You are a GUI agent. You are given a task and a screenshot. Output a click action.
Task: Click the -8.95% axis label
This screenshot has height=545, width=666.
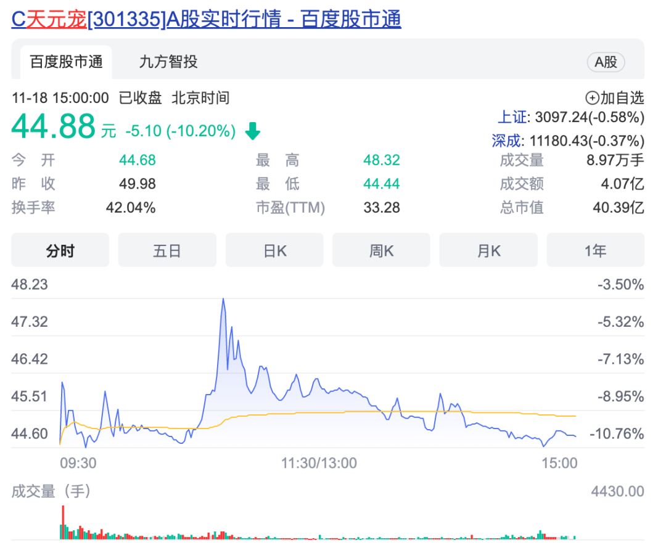(x=620, y=396)
